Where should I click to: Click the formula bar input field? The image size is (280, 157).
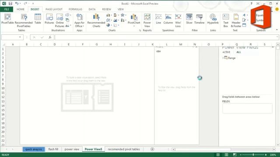(x=167, y=37)
